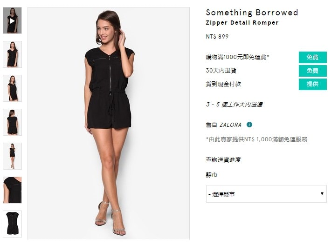
Task: Click the ZALORA seller name
Action: click(230, 125)
